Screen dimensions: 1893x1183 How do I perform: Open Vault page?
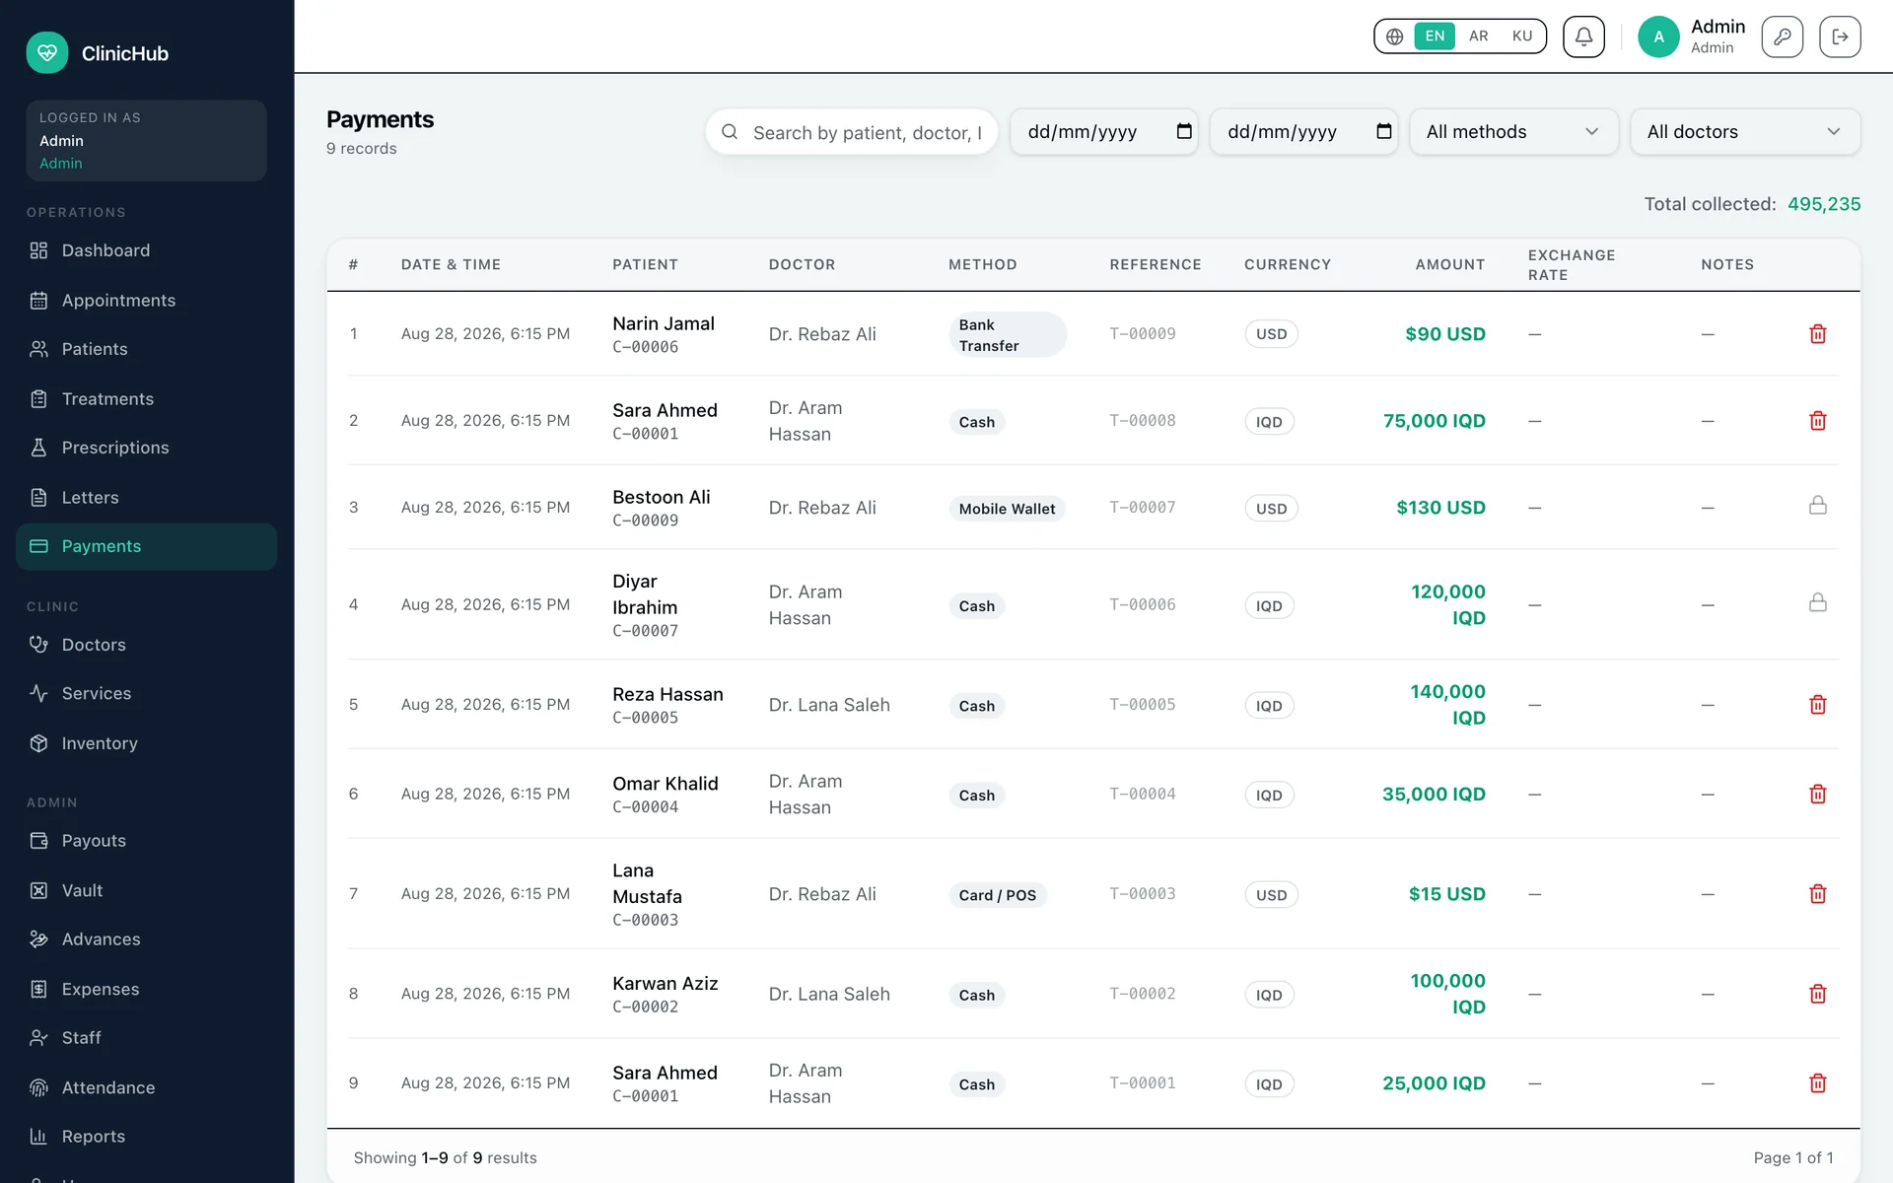[147, 890]
